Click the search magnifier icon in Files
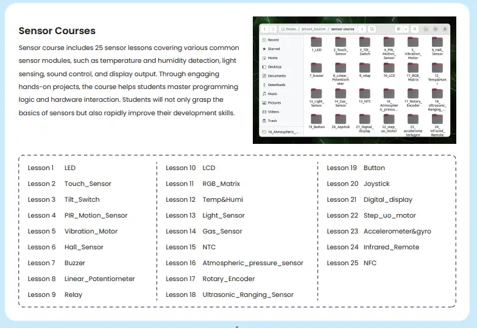 point(372,29)
